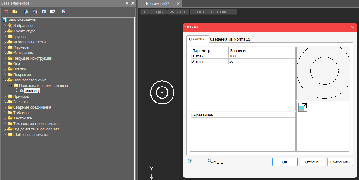Click the search magnifier toolbar icon

[52, 12]
